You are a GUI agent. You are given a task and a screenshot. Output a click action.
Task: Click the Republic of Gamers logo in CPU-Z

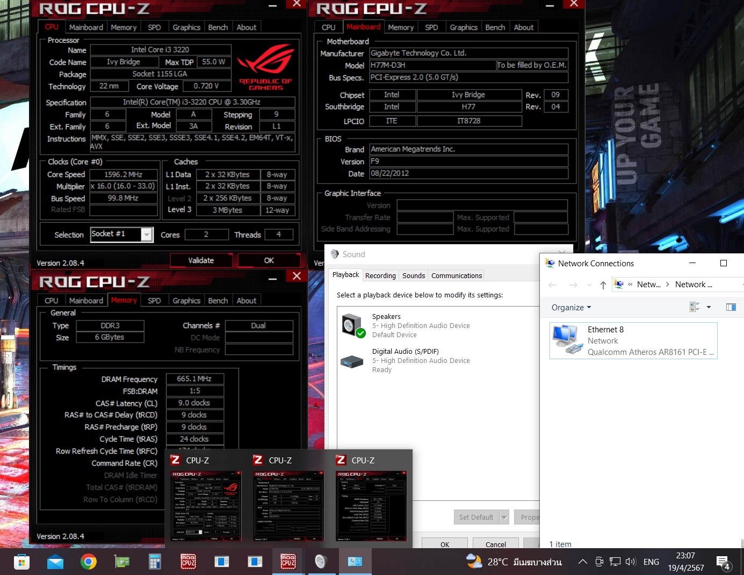pos(265,68)
